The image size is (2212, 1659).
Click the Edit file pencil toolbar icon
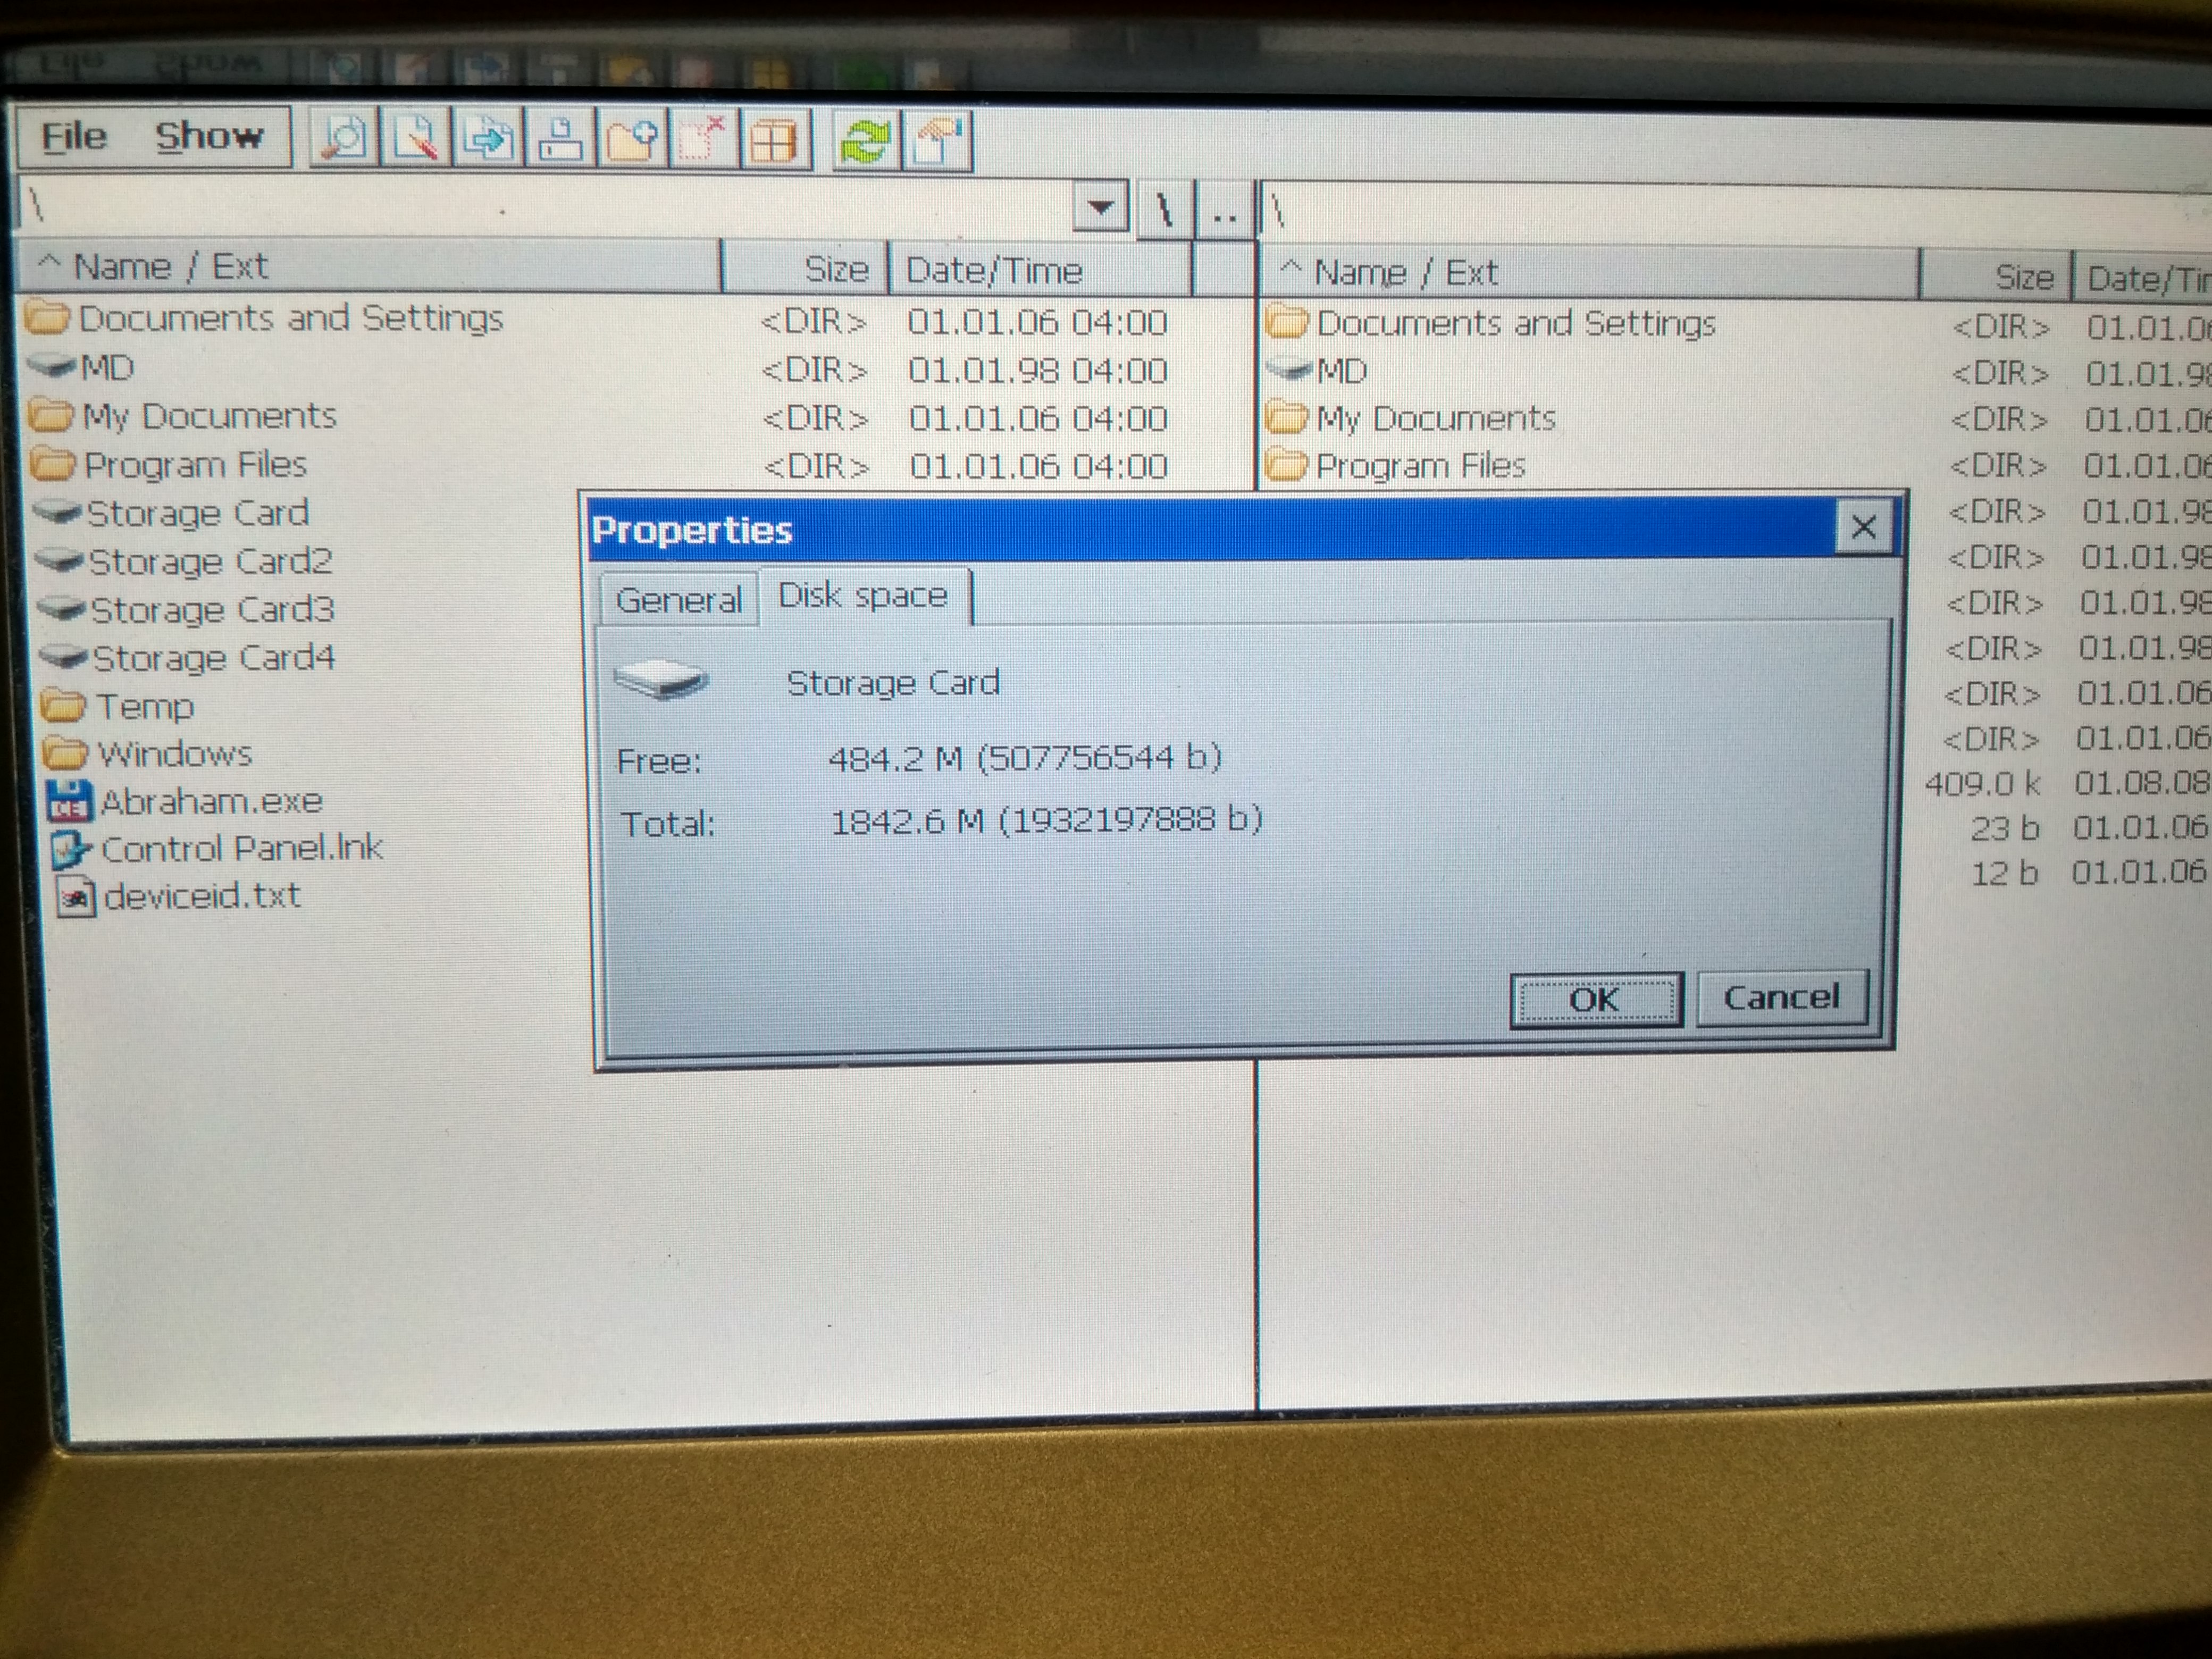pyautogui.click(x=415, y=138)
